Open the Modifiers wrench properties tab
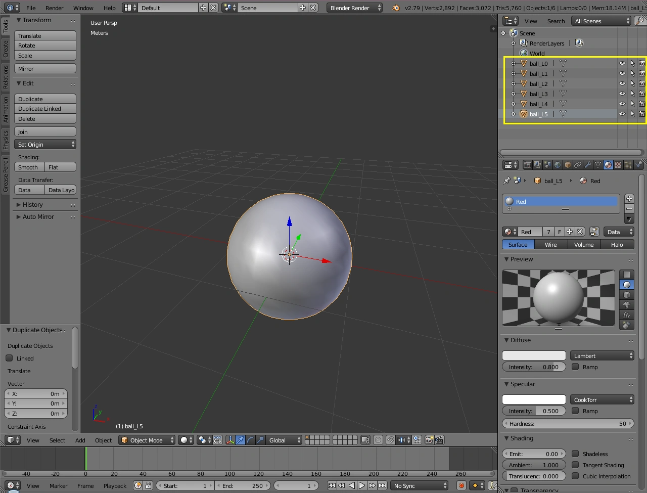This screenshot has height=493, width=647. pyautogui.click(x=588, y=165)
